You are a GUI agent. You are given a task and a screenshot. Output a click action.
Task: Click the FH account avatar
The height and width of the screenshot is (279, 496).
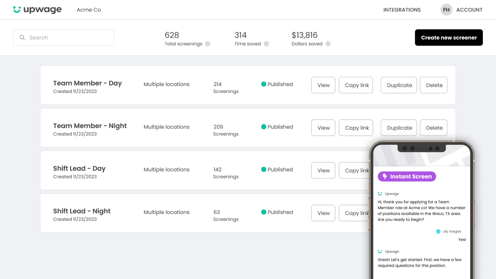446,10
